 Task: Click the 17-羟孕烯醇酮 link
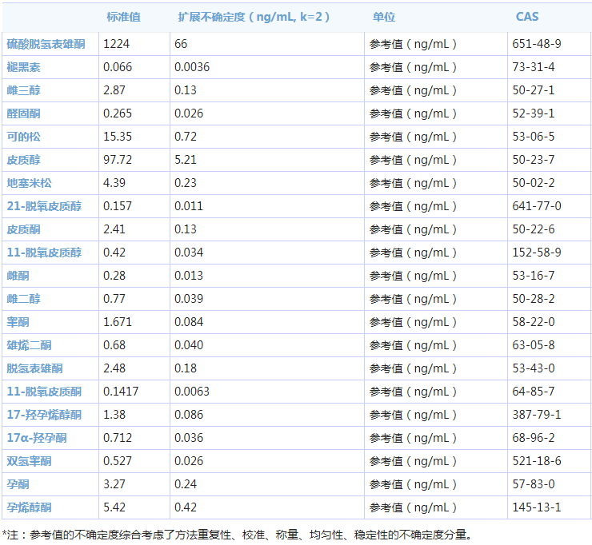(x=44, y=415)
